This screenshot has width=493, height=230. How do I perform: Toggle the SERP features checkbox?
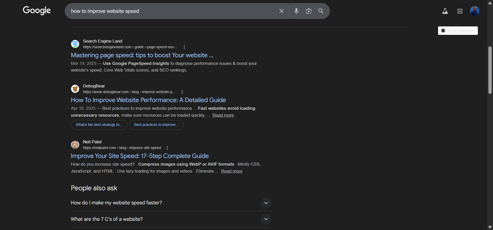443,31
